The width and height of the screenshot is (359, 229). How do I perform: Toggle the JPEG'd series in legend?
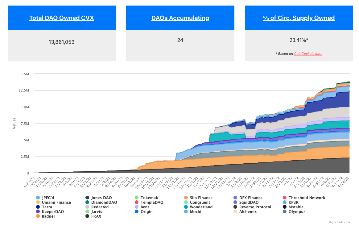(49, 198)
